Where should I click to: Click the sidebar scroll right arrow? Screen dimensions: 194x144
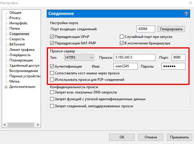click(x=38, y=125)
